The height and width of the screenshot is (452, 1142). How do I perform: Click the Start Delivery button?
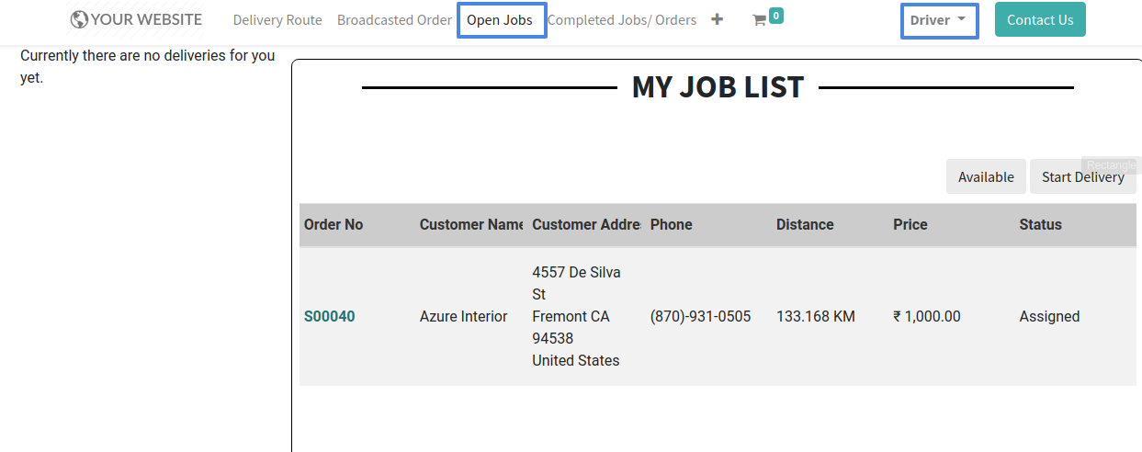[1082, 176]
